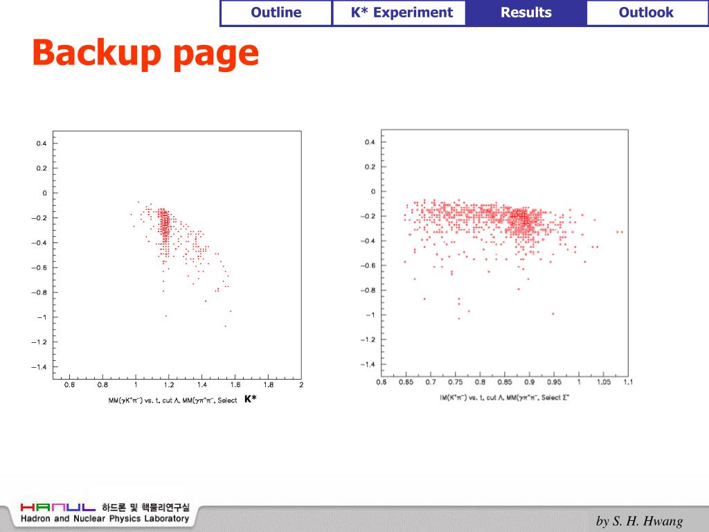Screen dimensions: 709x532
Task: Go to the K* Experiment tab
Action: (x=402, y=13)
